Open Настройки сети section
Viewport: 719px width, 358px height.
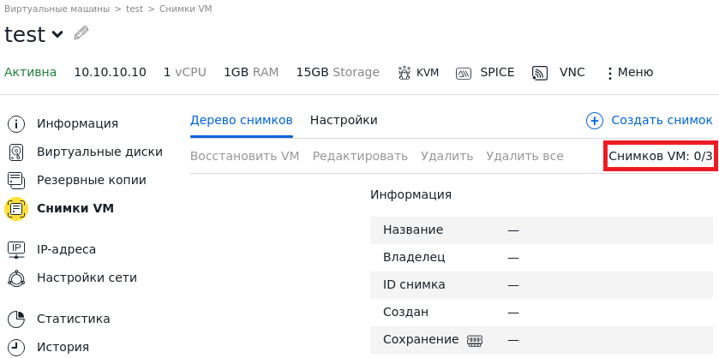pos(86,277)
